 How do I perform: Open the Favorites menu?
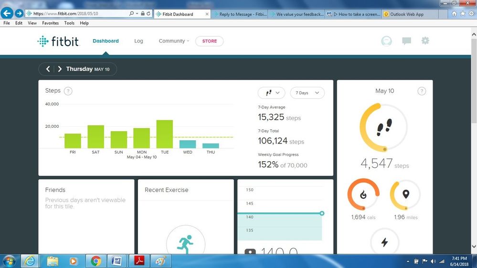point(50,23)
